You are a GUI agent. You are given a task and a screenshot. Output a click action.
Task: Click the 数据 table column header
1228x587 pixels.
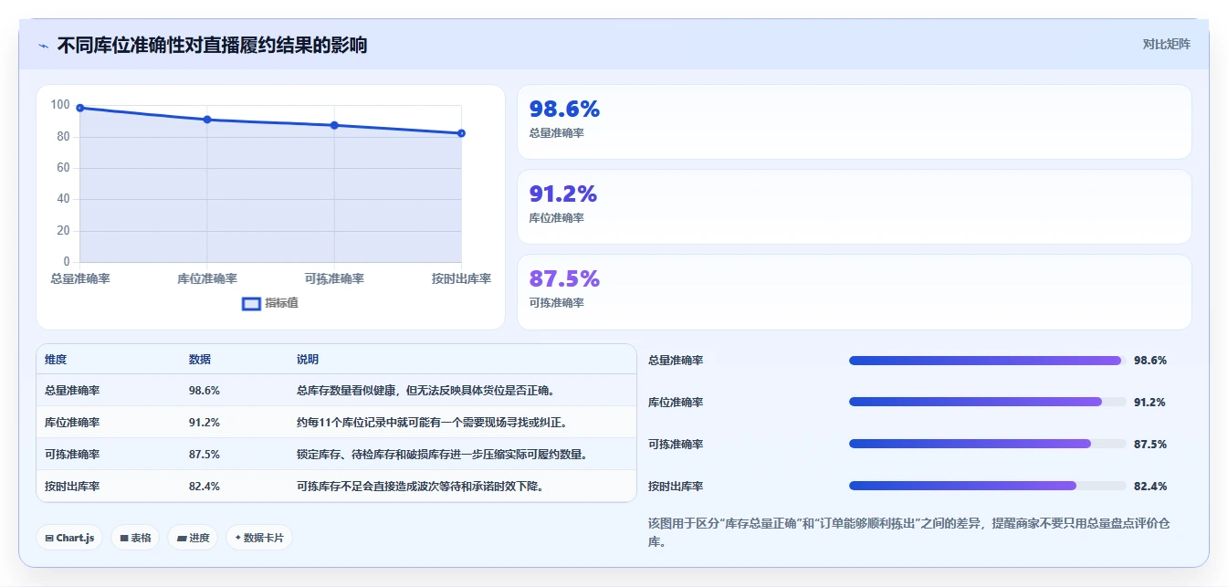(x=200, y=360)
